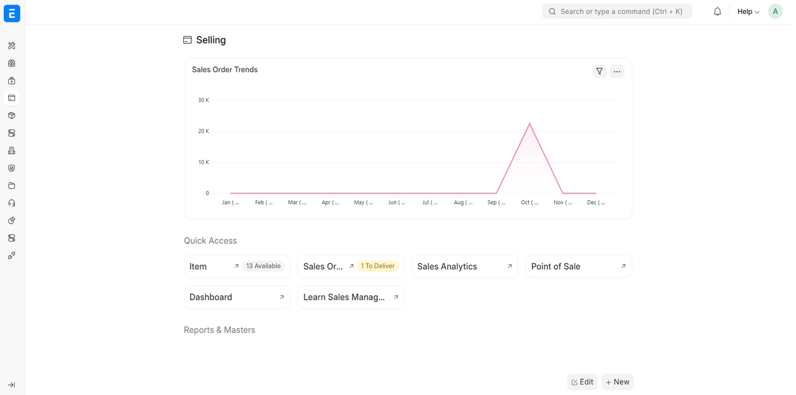Open the Support headset icon

coord(11,203)
